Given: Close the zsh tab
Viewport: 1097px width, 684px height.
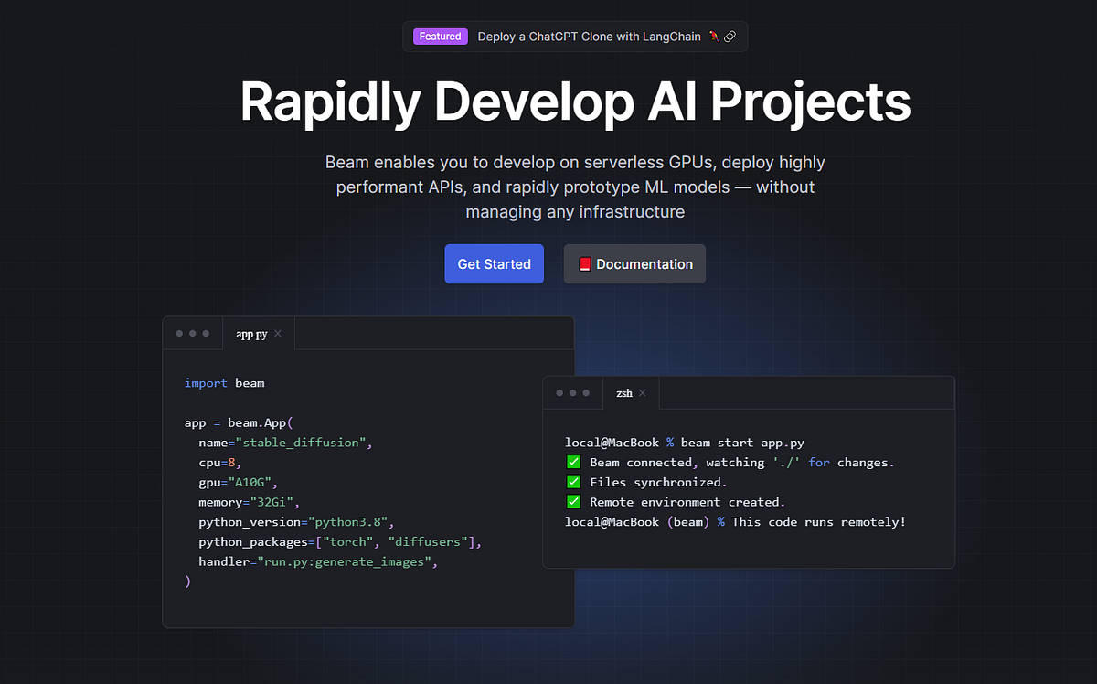Looking at the screenshot, I should click(x=643, y=392).
